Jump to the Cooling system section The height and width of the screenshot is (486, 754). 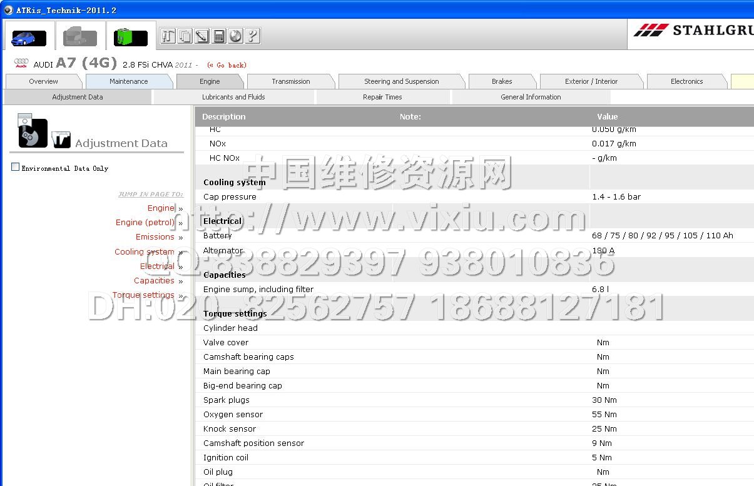click(x=144, y=252)
